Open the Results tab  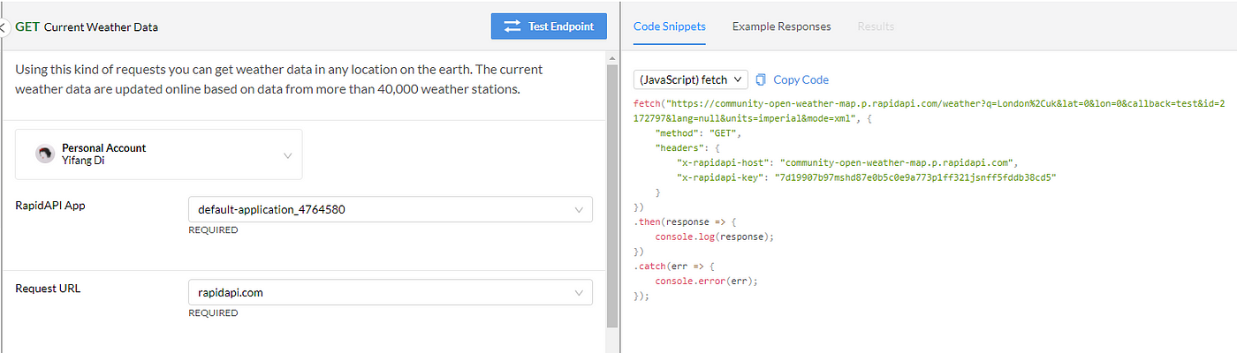[x=876, y=26]
